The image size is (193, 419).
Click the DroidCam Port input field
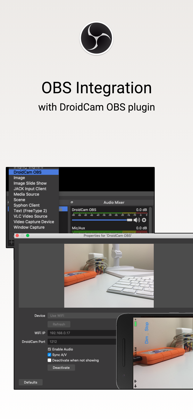[x=82, y=342]
